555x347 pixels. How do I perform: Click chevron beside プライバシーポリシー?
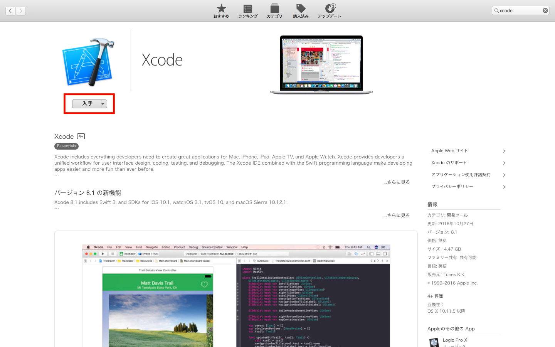click(504, 187)
